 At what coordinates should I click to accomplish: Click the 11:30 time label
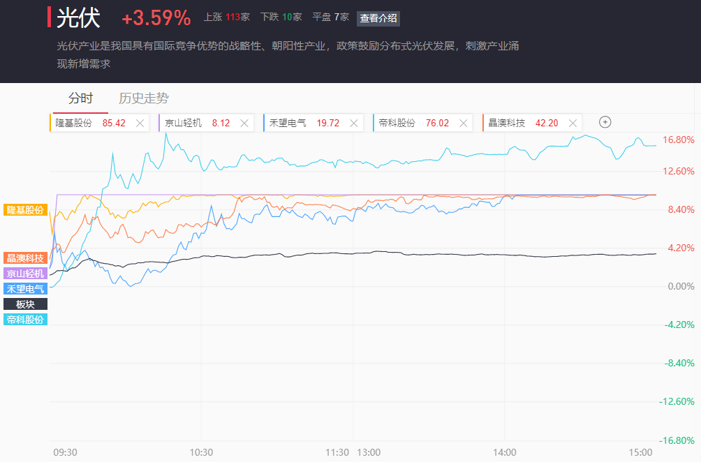[337, 453]
